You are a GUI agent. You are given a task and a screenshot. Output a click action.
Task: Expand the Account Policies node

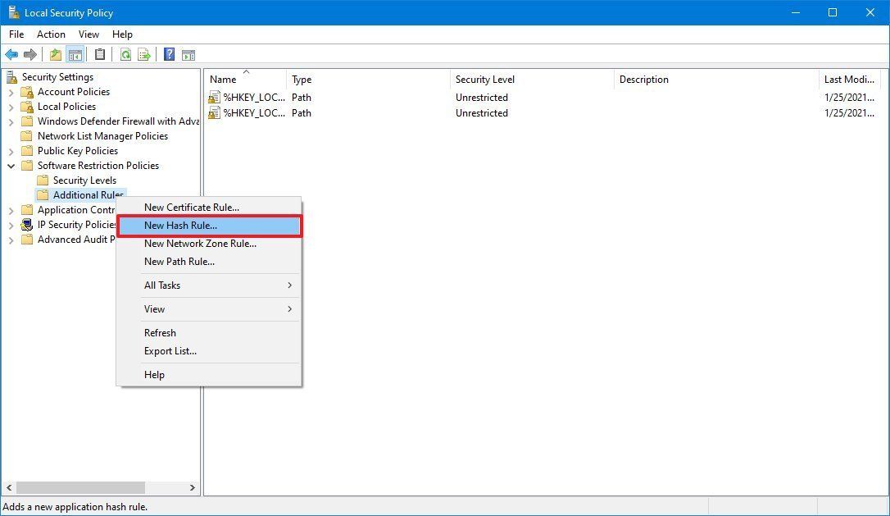point(11,92)
